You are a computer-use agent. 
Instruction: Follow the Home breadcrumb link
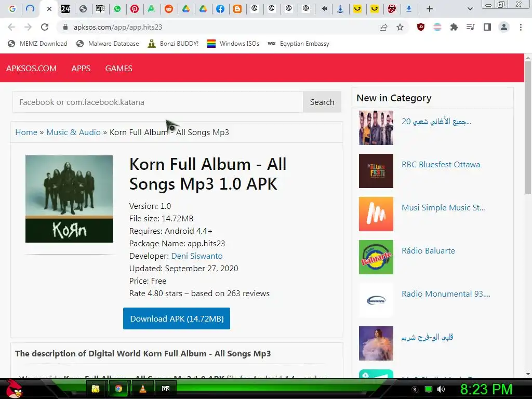coord(26,132)
